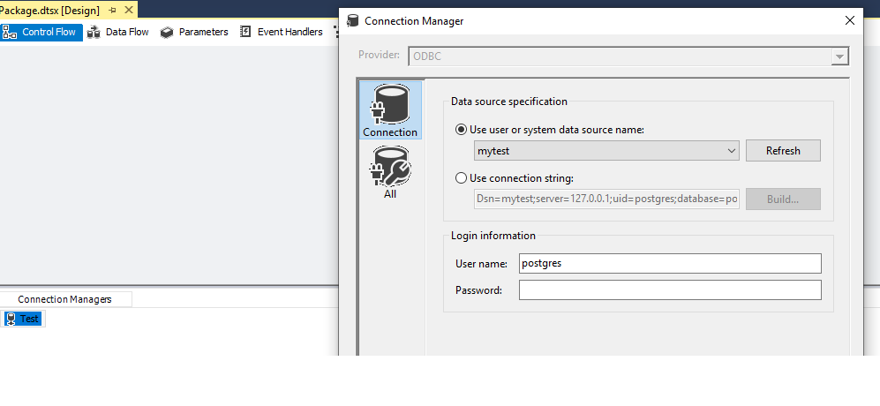Open the Event Handlers tab
Image resolution: width=880 pixels, height=406 pixels.
coord(290,32)
